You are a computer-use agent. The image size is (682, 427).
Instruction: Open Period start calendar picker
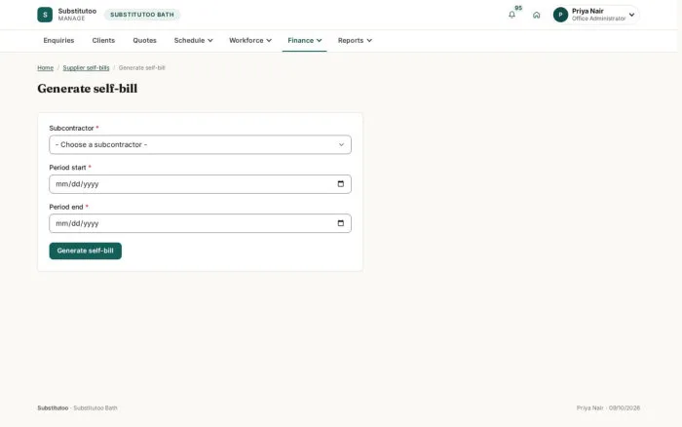(x=341, y=184)
